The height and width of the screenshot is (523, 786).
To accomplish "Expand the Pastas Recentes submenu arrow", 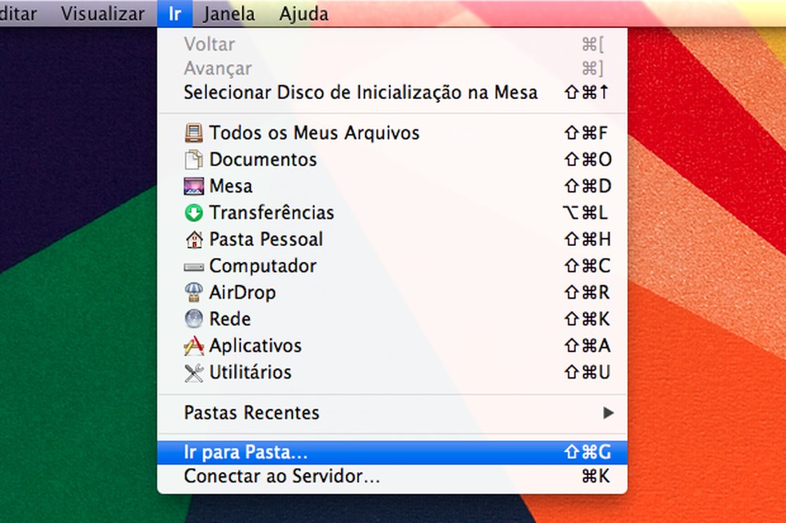I will tap(608, 414).
